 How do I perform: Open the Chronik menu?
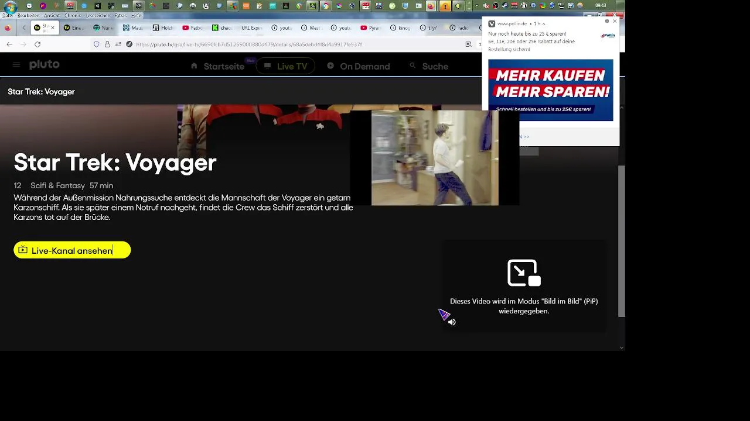(x=73, y=16)
